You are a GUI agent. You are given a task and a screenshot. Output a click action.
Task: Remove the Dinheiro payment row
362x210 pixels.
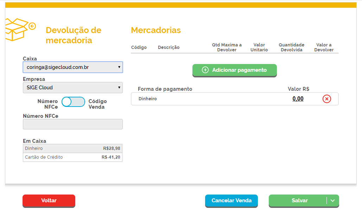(x=327, y=99)
